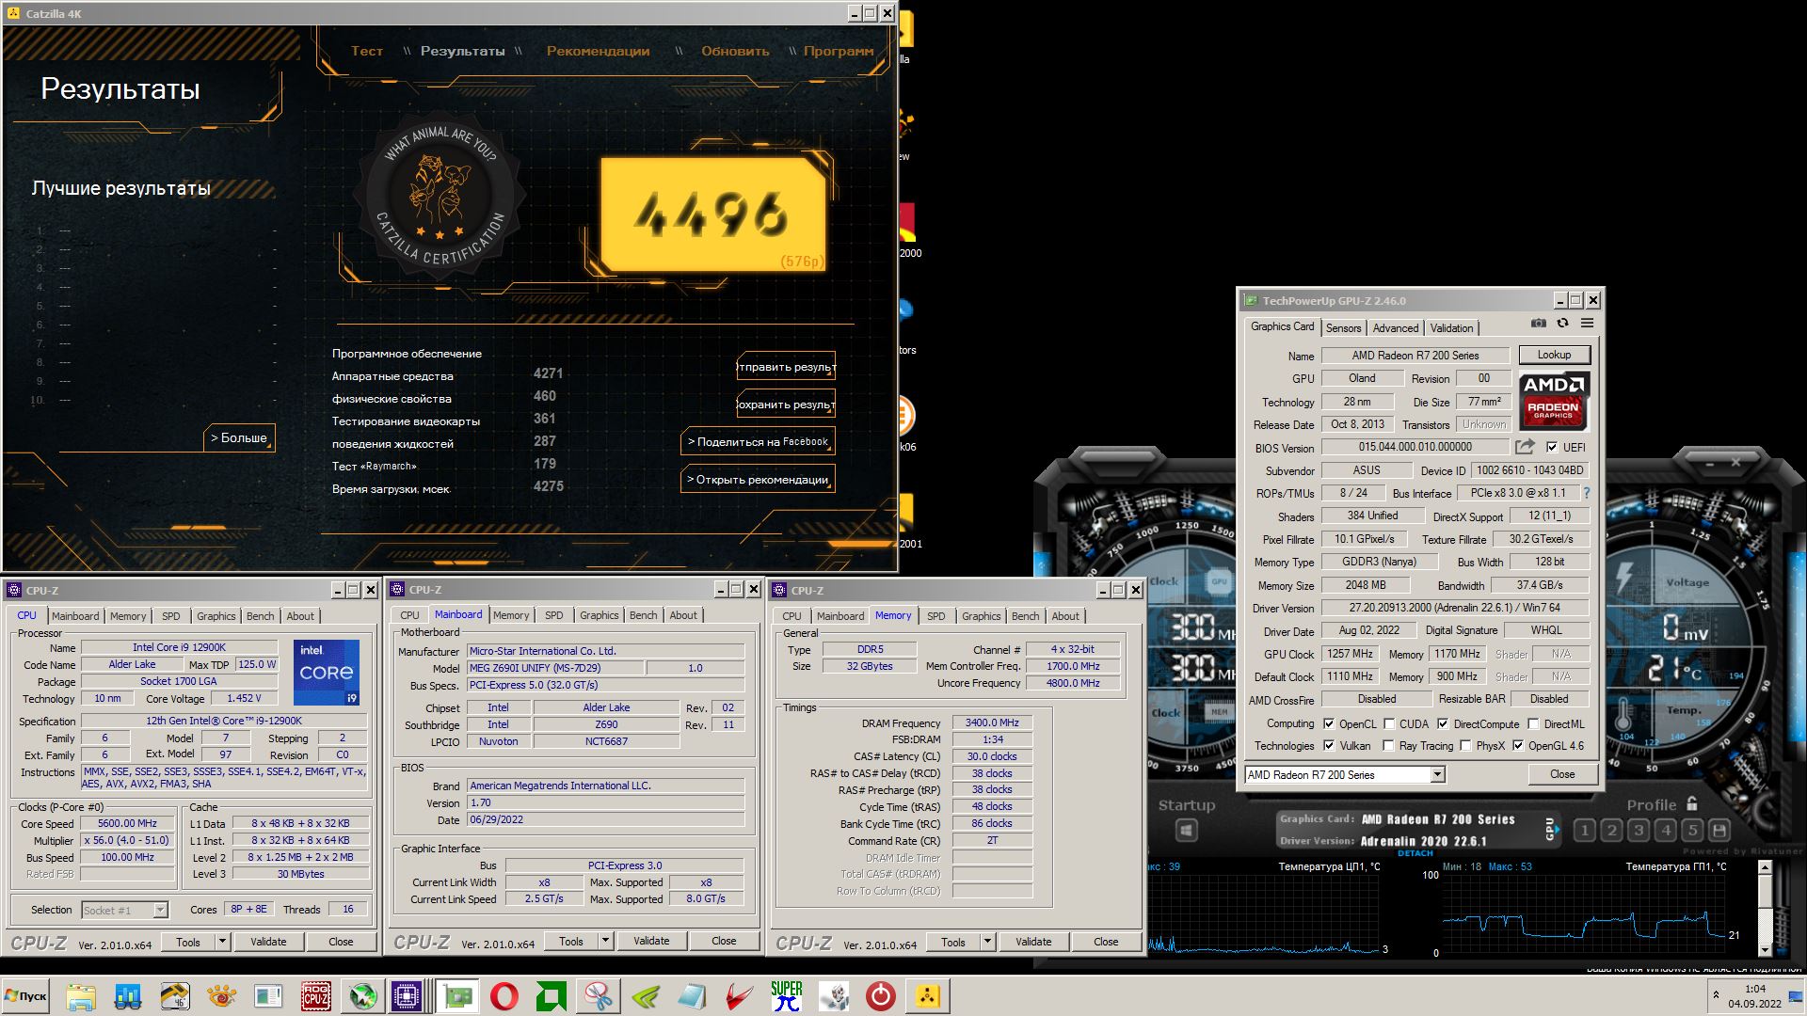Select Afterburner profile slot 1
1807x1016 pixels.
(1585, 831)
